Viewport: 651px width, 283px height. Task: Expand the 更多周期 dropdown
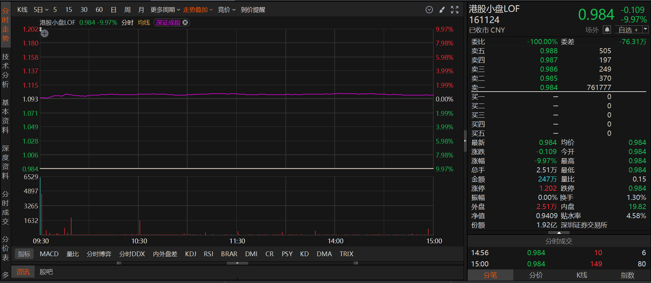(x=165, y=10)
